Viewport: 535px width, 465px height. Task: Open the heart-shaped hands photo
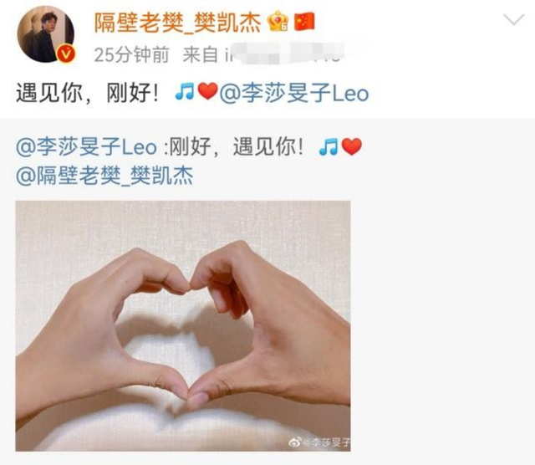click(183, 325)
